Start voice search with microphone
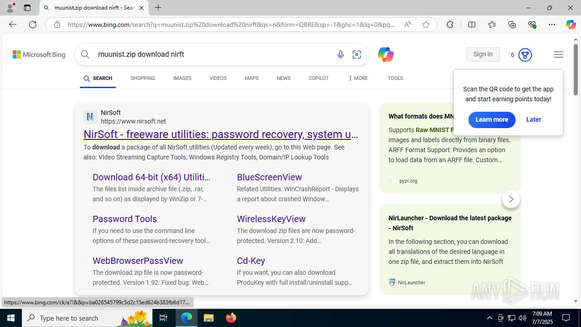The width and height of the screenshot is (581, 327). (340, 54)
